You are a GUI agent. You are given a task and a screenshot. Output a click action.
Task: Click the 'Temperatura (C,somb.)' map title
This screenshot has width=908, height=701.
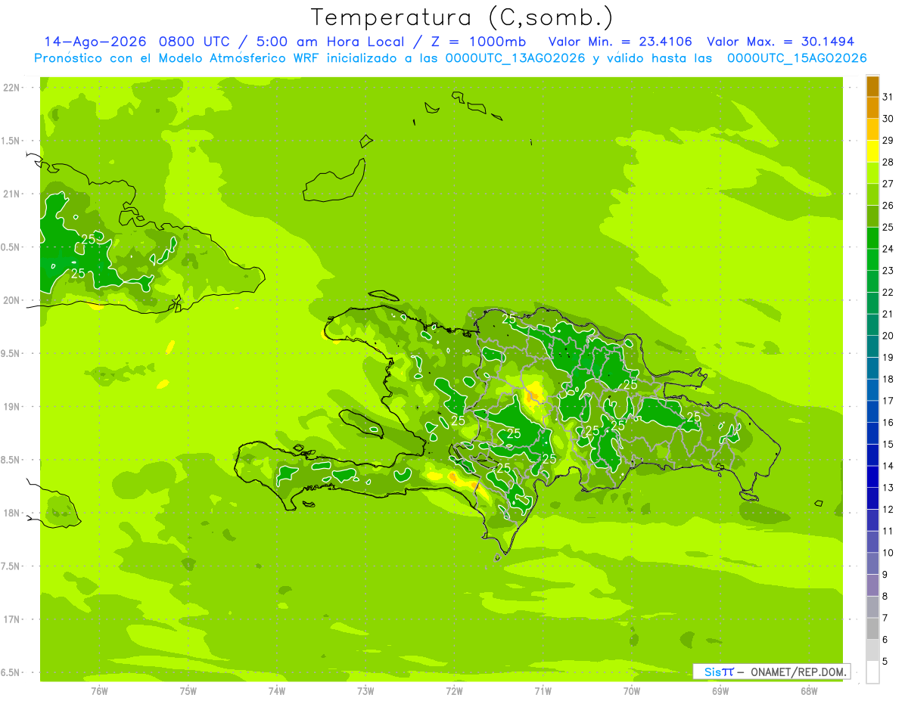pos(462,18)
